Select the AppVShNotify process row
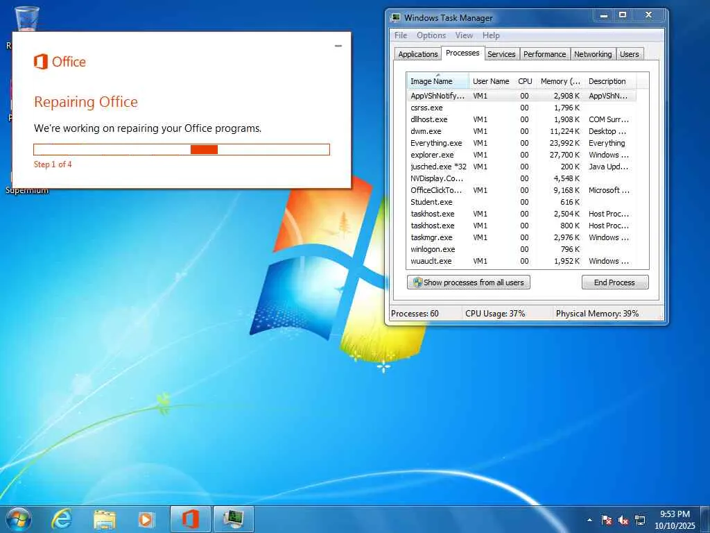Viewport: 710px width, 533px height. point(521,96)
